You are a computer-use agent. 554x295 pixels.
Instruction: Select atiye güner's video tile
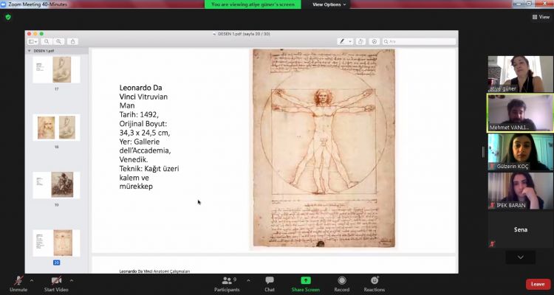[521, 74]
